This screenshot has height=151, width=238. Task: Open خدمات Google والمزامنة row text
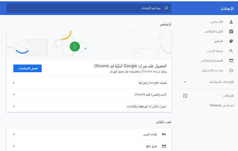[x=152, y=83]
